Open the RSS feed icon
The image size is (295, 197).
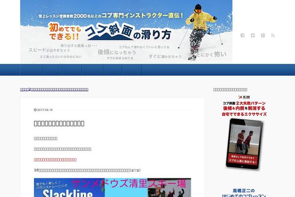273,35
